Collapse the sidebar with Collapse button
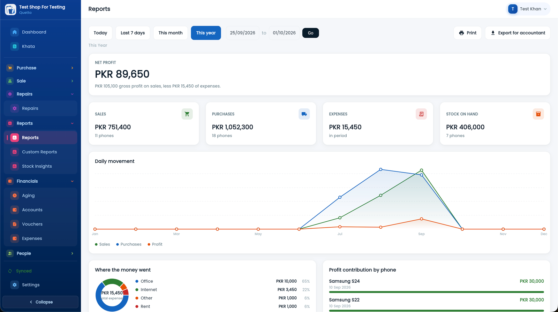Screen dimensions: 558x312 [40, 302]
